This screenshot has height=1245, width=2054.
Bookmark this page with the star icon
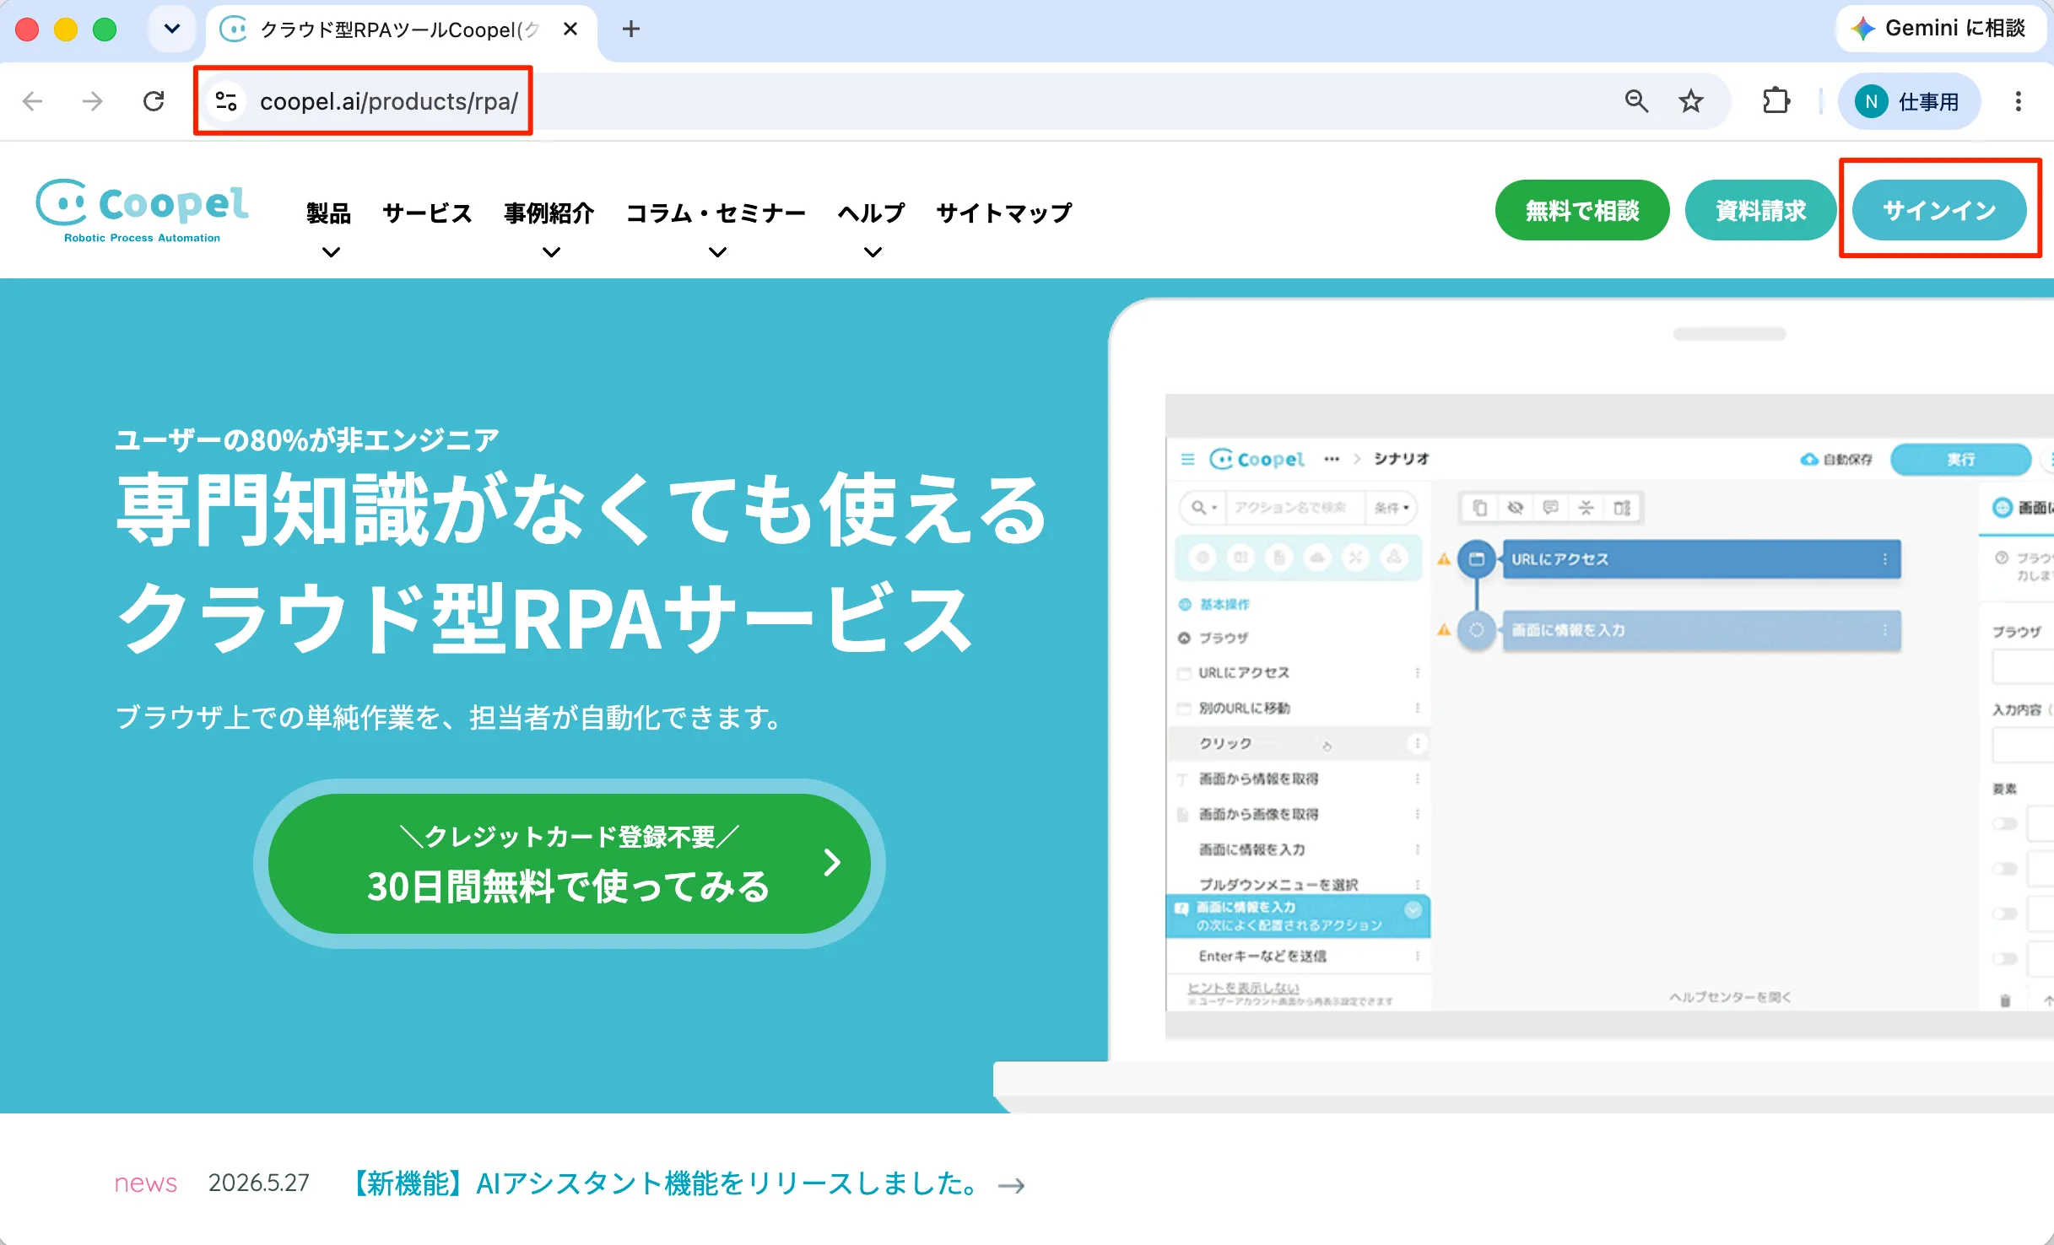(1690, 101)
